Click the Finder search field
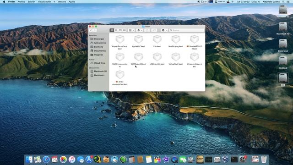 click(186, 30)
